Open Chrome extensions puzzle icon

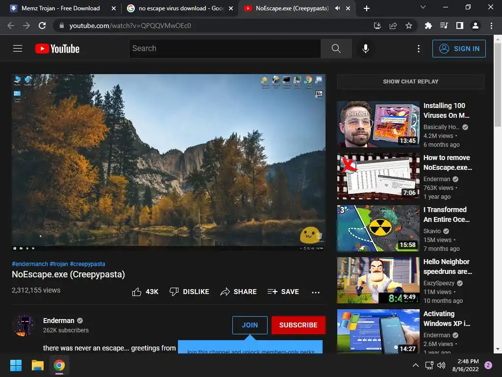click(428, 26)
